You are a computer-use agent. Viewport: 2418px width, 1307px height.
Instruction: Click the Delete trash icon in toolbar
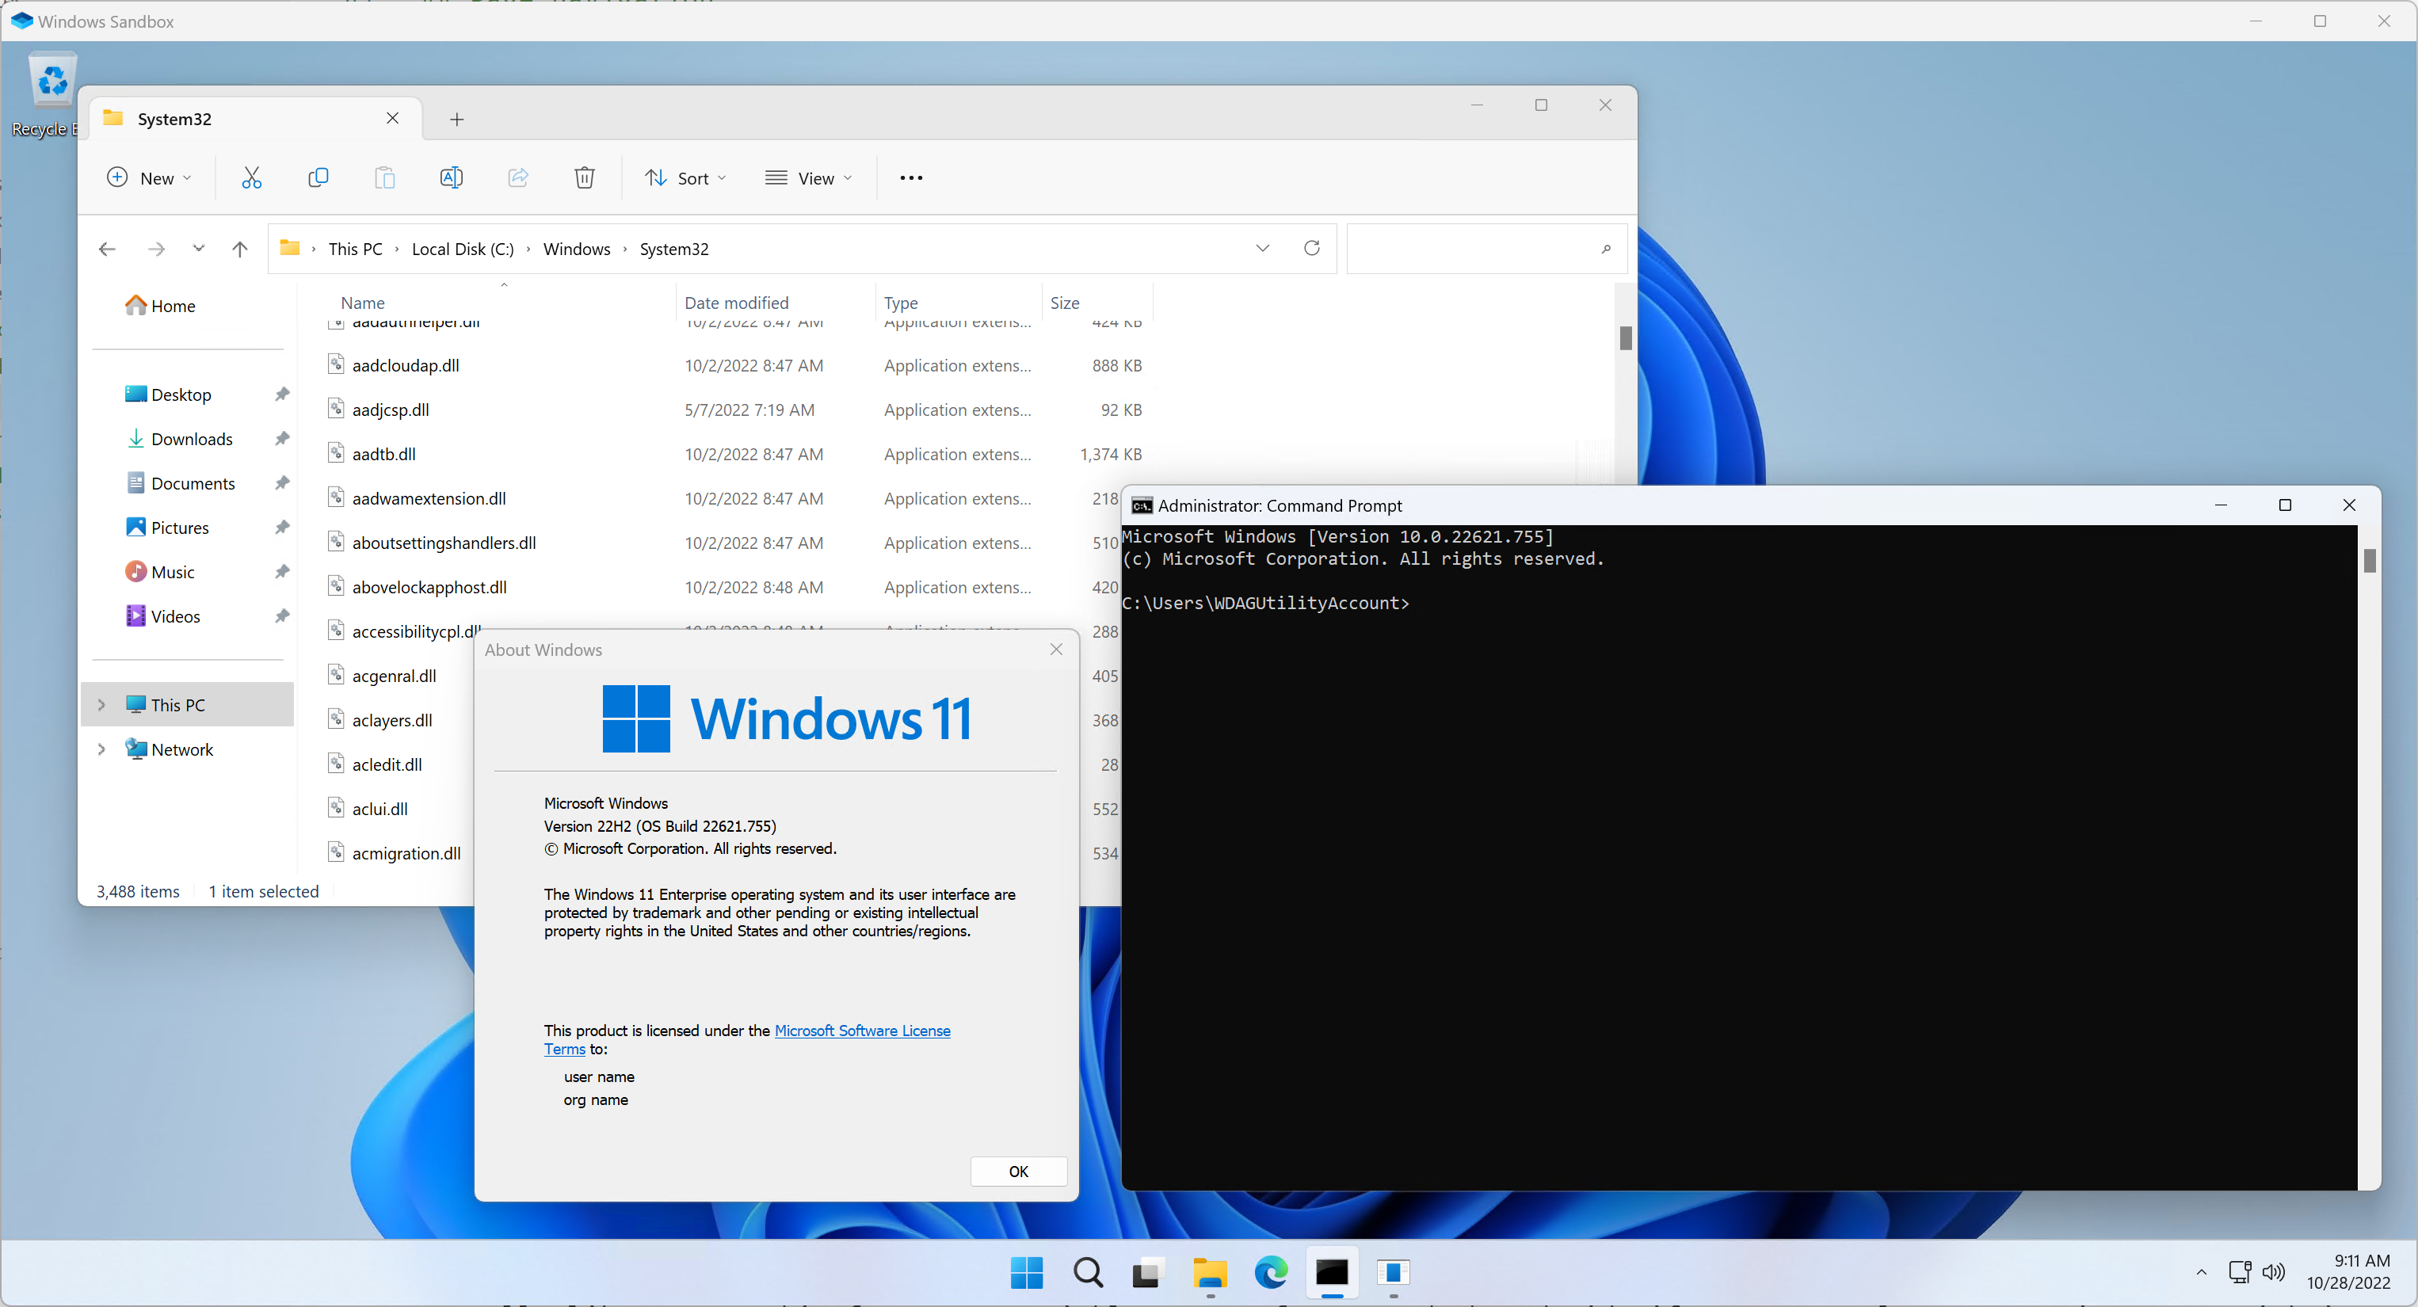tap(584, 177)
